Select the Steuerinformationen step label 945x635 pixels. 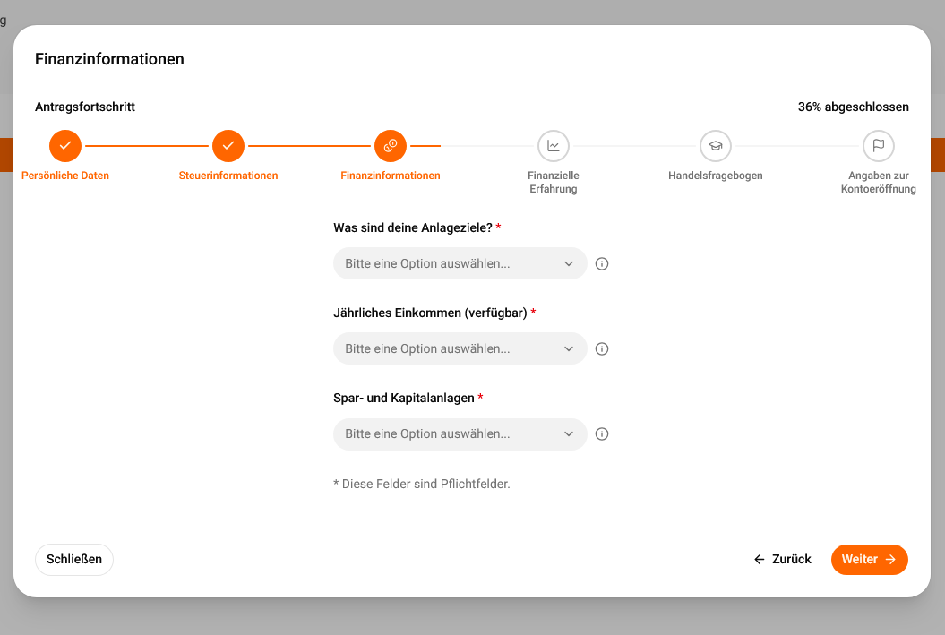(x=228, y=176)
